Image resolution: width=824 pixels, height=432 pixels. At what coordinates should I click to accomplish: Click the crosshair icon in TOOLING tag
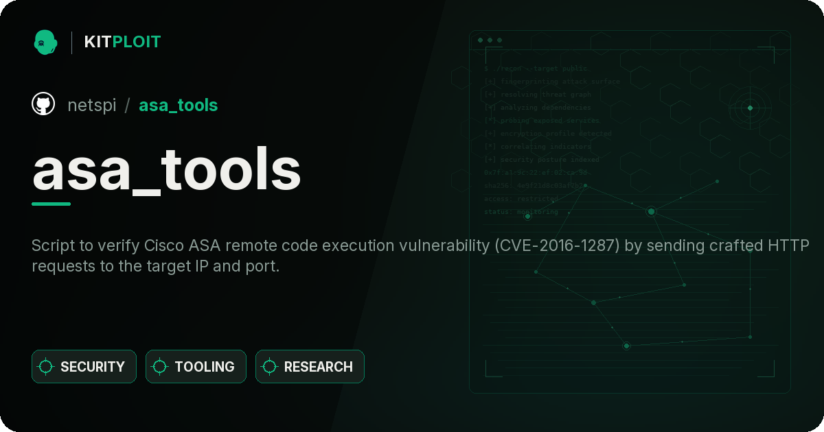coord(160,367)
